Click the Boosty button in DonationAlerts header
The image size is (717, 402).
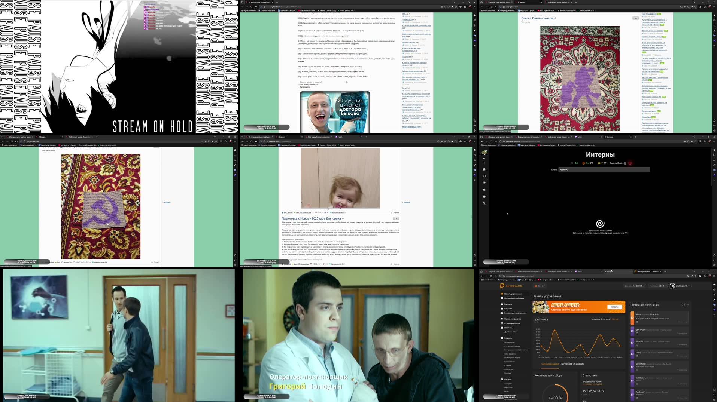pos(540,286)
